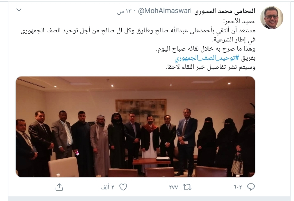Open display name المحامي محمد المسوري
The width and height of the screenshot is (294, 201).
(x=225, y=11)
